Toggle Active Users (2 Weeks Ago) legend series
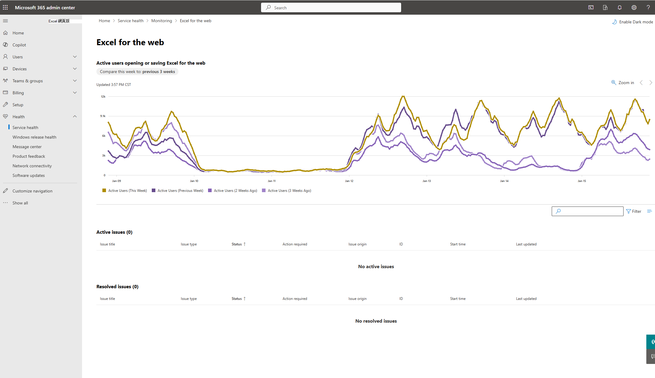Screen dimensions: 655x378 (233, 191)
